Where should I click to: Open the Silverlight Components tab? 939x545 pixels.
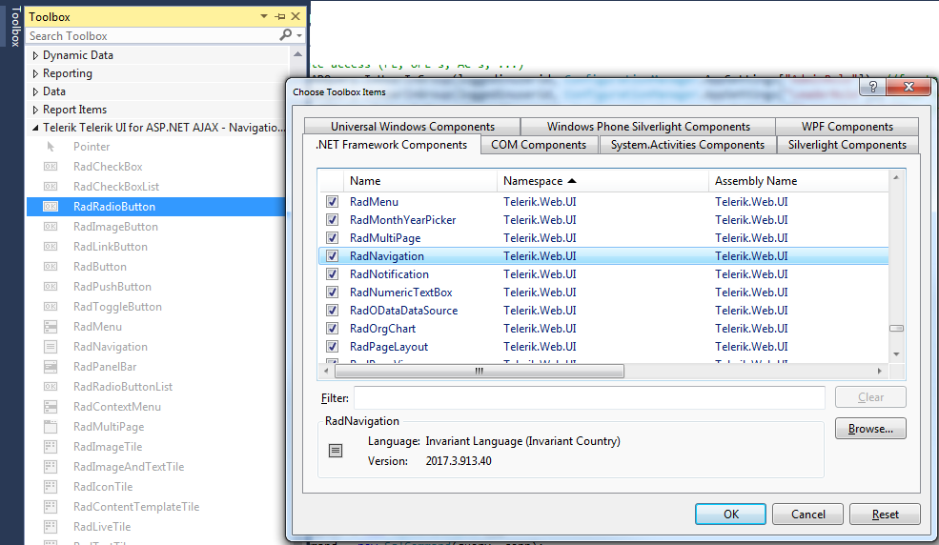coord(847,145)
